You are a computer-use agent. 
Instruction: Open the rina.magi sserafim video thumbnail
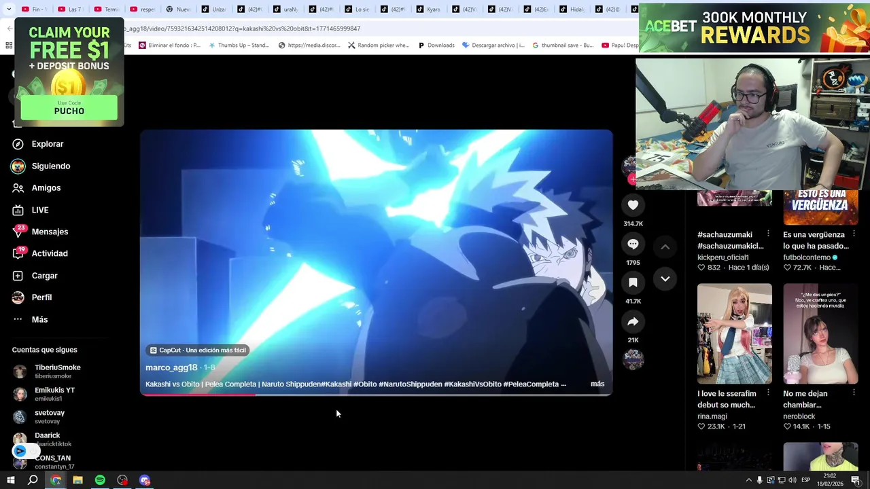pos(735,333)
